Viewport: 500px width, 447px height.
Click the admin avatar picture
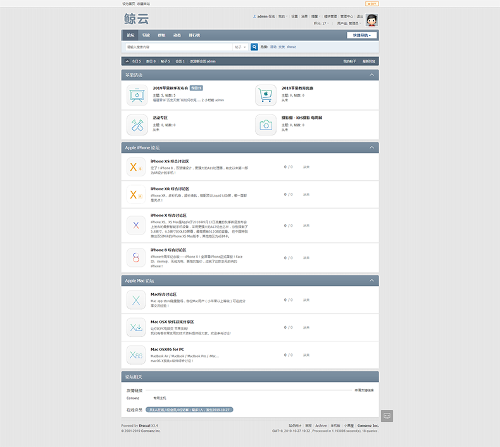point(372,20)
